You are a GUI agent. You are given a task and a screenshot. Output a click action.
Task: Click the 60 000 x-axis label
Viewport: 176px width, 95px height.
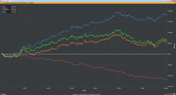[72, 88]
